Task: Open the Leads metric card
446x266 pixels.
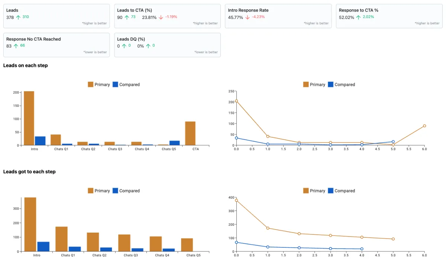Action: [56, 16]
